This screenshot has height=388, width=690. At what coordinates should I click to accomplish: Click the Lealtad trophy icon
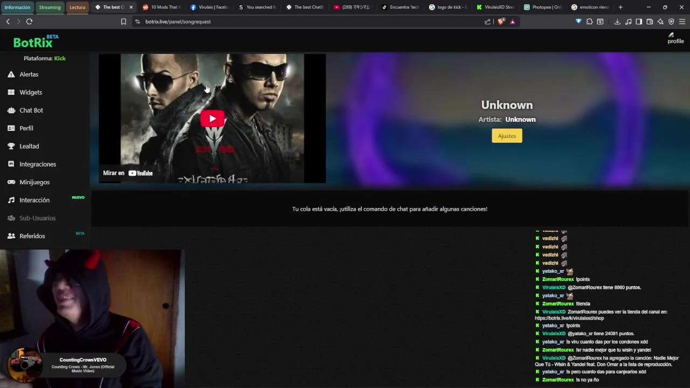point(11,146)
